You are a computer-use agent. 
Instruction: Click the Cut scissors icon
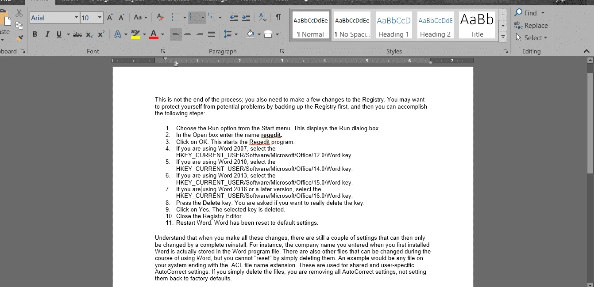(19, 13)
